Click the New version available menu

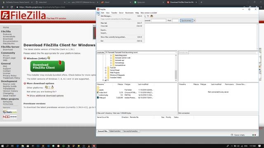pyautogui.click(x=148, y=13)
